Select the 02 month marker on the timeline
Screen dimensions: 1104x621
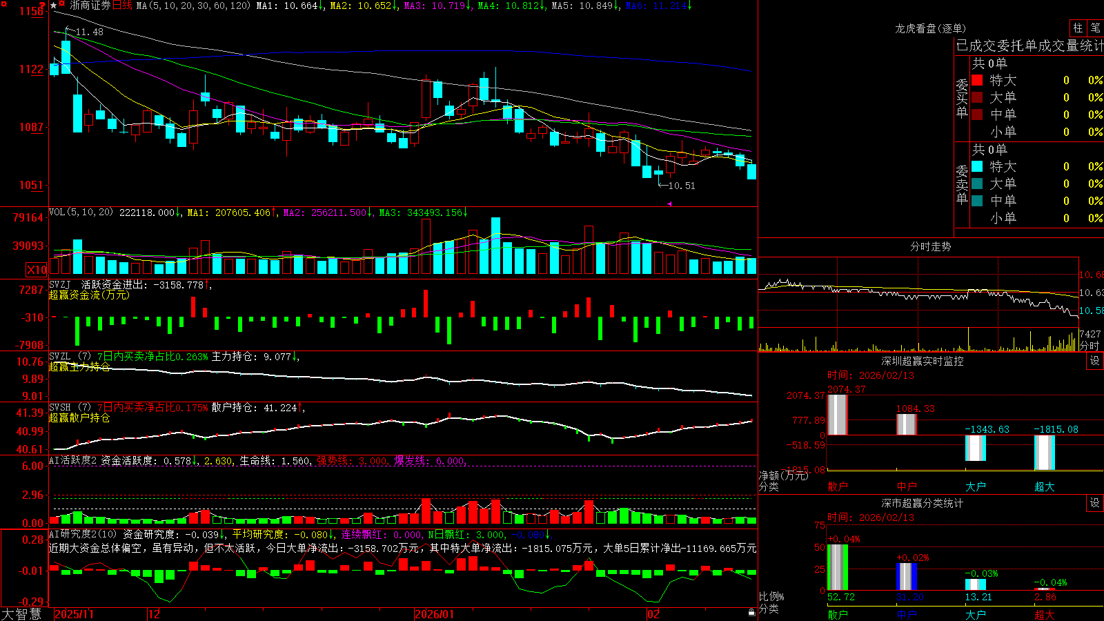[x=653, y=614]
